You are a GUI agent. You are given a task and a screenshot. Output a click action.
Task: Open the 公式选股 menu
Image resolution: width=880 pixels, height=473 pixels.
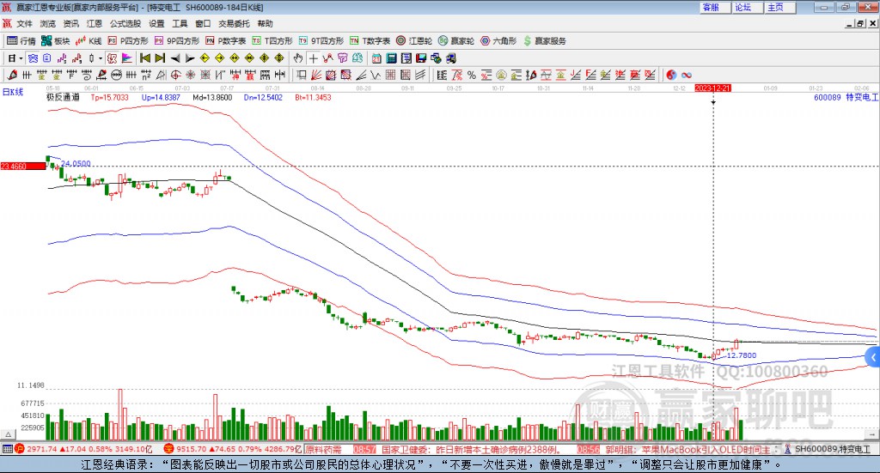point(125,24)
